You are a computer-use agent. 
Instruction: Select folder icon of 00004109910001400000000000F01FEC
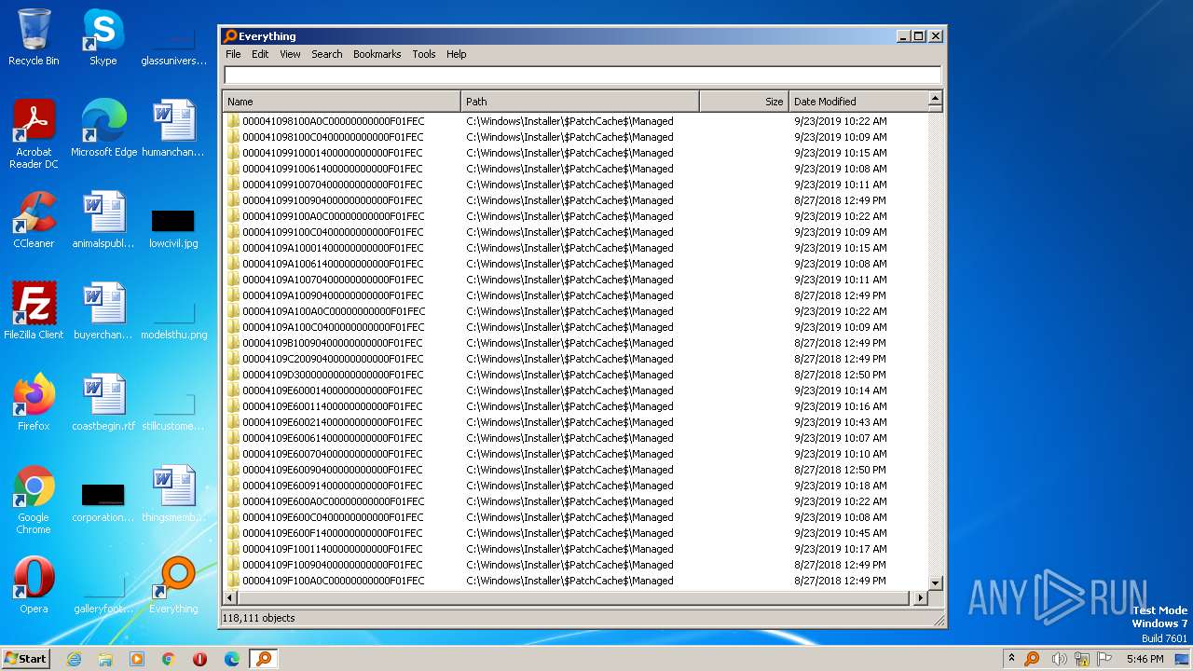coord(233,153)
